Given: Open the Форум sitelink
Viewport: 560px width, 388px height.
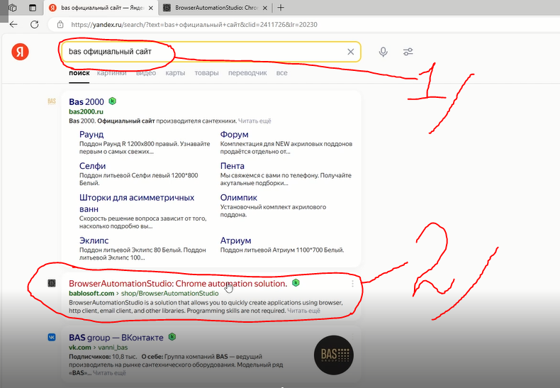Looking at the screenshot, I should pyautogui.click(x=235, y=135).
